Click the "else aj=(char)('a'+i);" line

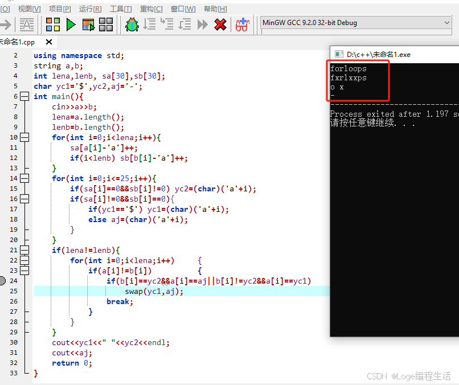pyautogui.click(x=138, y=220)
